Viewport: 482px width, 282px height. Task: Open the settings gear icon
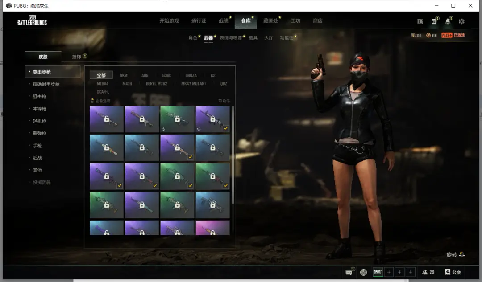click(x=461, y=21)
